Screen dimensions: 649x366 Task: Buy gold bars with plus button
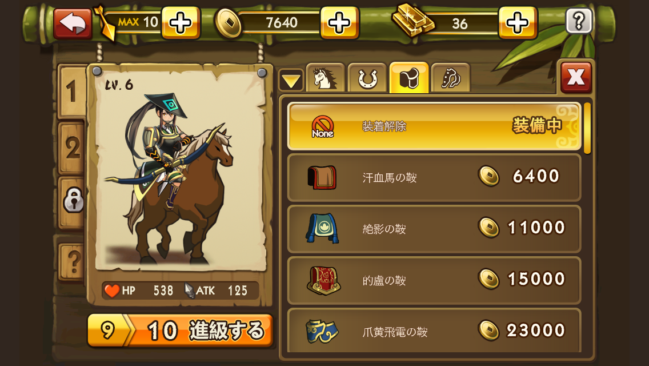pos(518,23)
